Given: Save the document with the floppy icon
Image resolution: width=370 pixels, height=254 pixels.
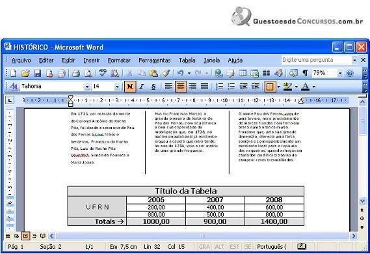Looking at the screenshot, I should coord(38,73).
